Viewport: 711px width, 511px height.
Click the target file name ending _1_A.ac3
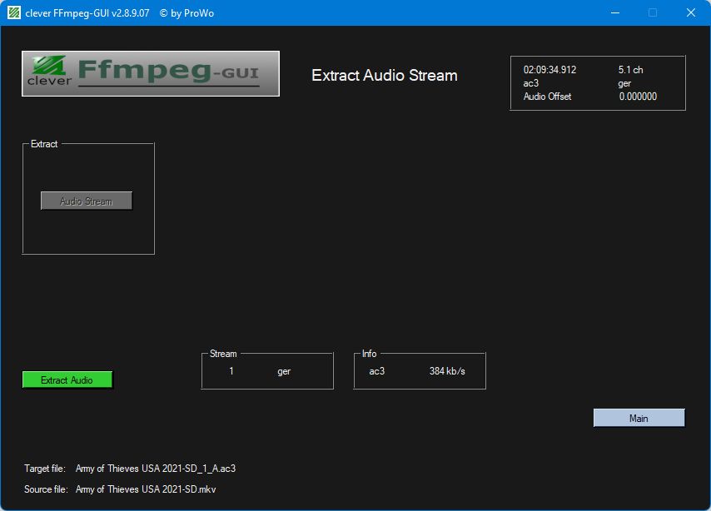coord(156,469)
